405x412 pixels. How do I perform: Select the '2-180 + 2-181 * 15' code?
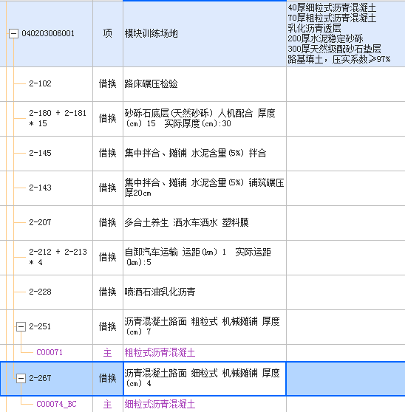(x=58, y=118)
